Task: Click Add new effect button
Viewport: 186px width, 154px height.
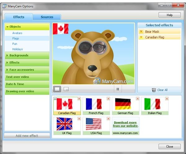Action: click(x=27, y=136)
